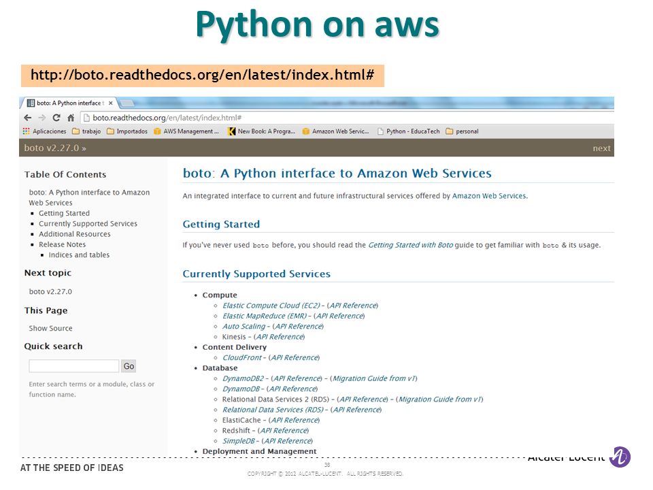Open API Reference for SimpleDB
The width and height of the screenshot is (653, 490).
[288, 441]
